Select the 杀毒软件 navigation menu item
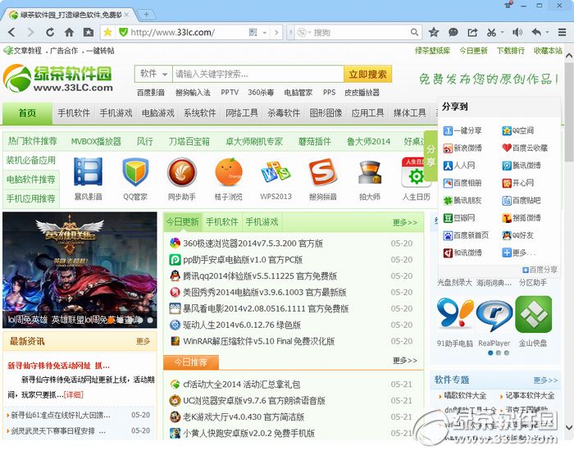Image resolution: width=574 pixels, height=455 pixels. click(x=284, y=113)
